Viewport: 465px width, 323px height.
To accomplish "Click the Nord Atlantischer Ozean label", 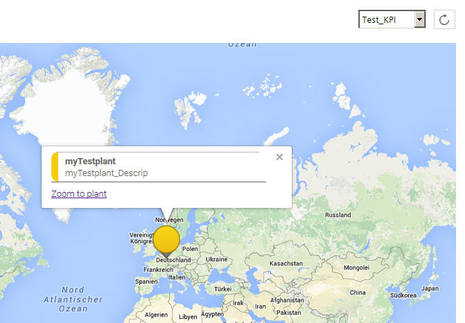I will click(73, 299).
